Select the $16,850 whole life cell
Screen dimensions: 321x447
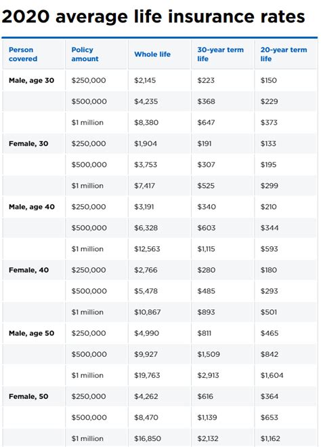(148, 438)
